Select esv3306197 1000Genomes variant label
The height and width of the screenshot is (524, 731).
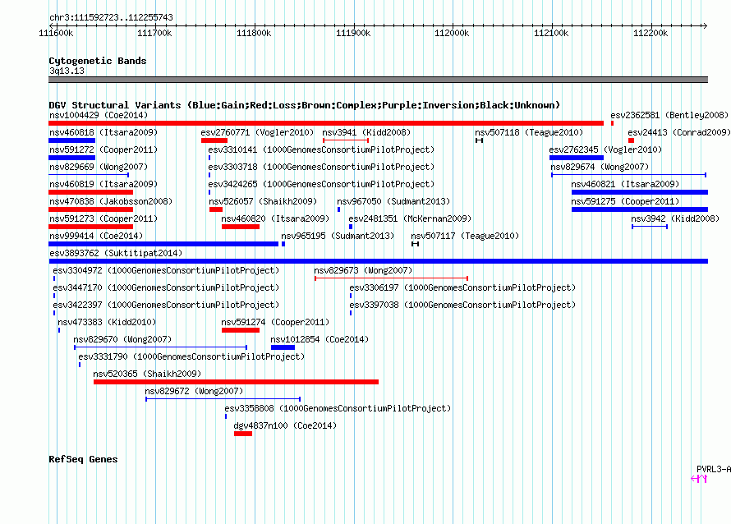[x=462, y=287]
